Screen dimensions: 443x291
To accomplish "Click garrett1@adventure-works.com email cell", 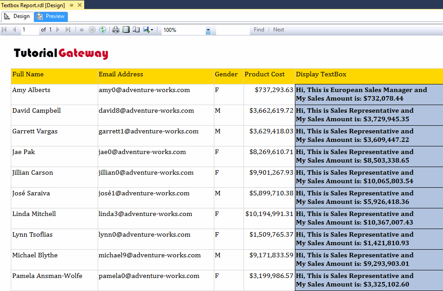I will click(156, 136).
